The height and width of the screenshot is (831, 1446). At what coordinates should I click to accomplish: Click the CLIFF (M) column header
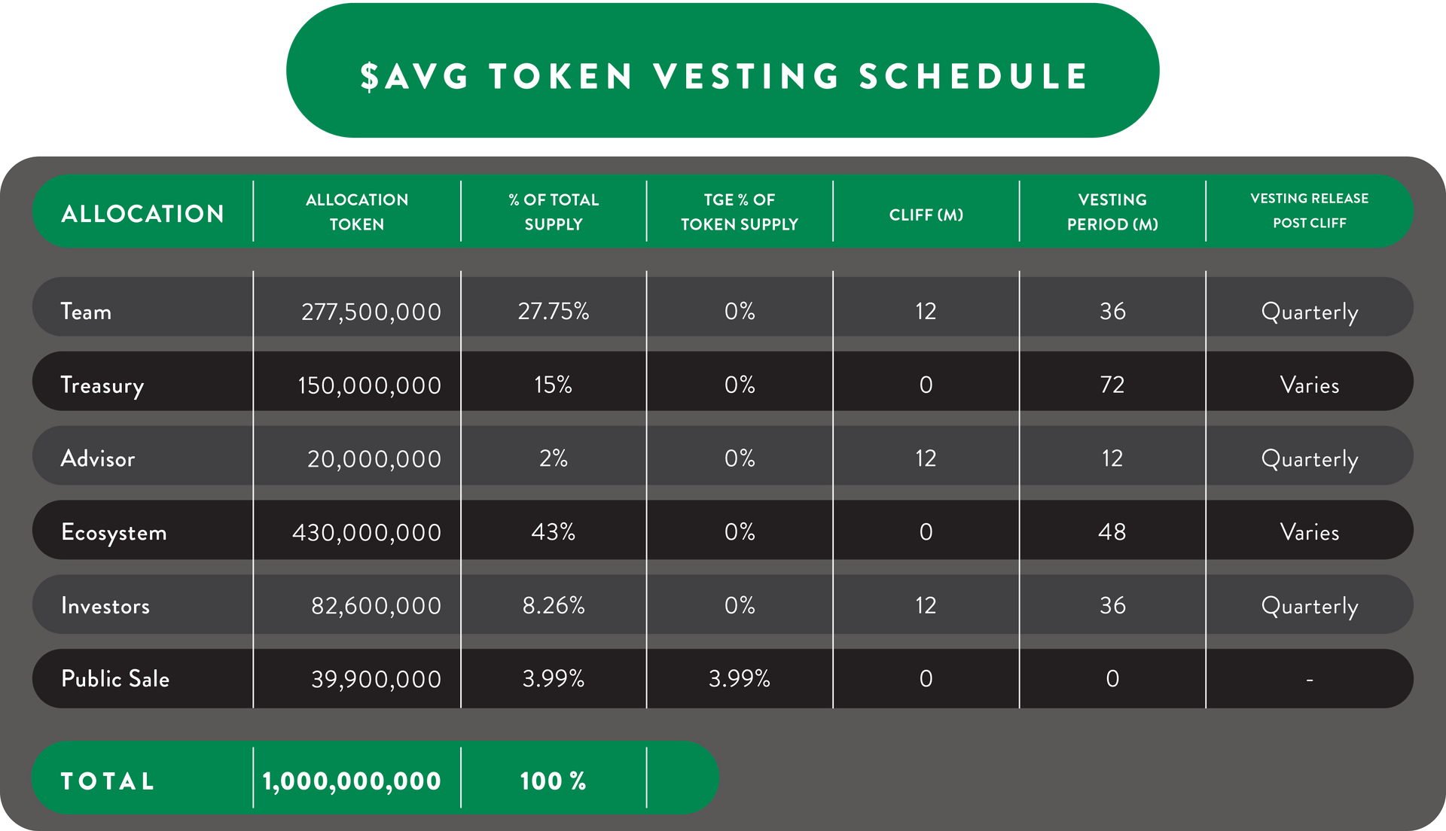(x=926, y=215)
